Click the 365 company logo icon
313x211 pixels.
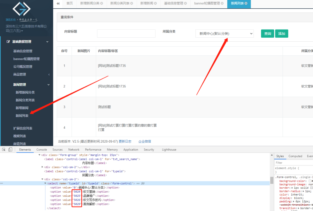pos(21,9)
